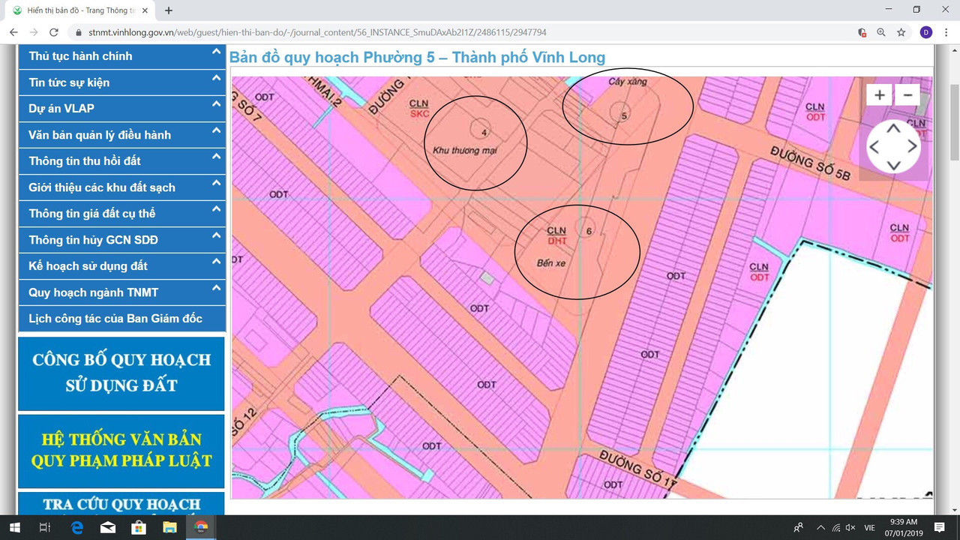This screenshot has width=960, height=540.
Task: Zoom out of the map with minus button
Action: tap(907, 95)
